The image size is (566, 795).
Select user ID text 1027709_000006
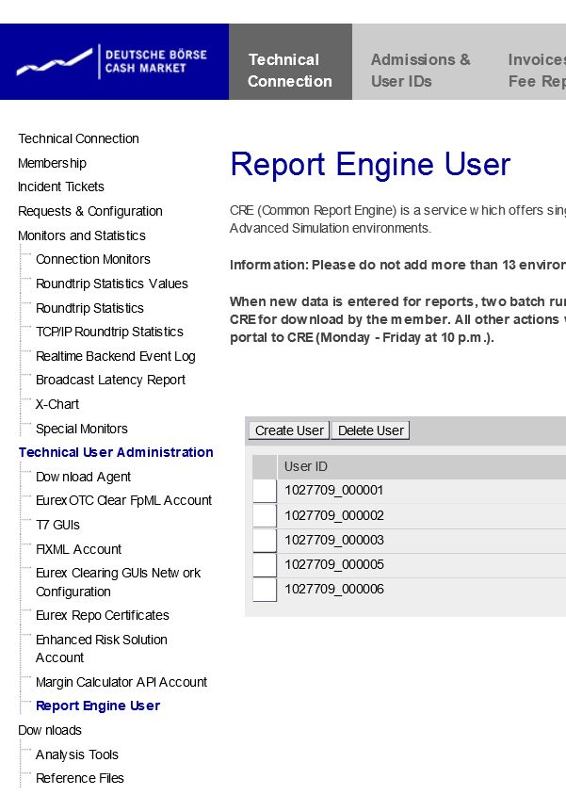pos(334,590)
